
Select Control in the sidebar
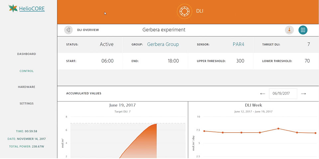pyautogui.click(x=27, y=71)
